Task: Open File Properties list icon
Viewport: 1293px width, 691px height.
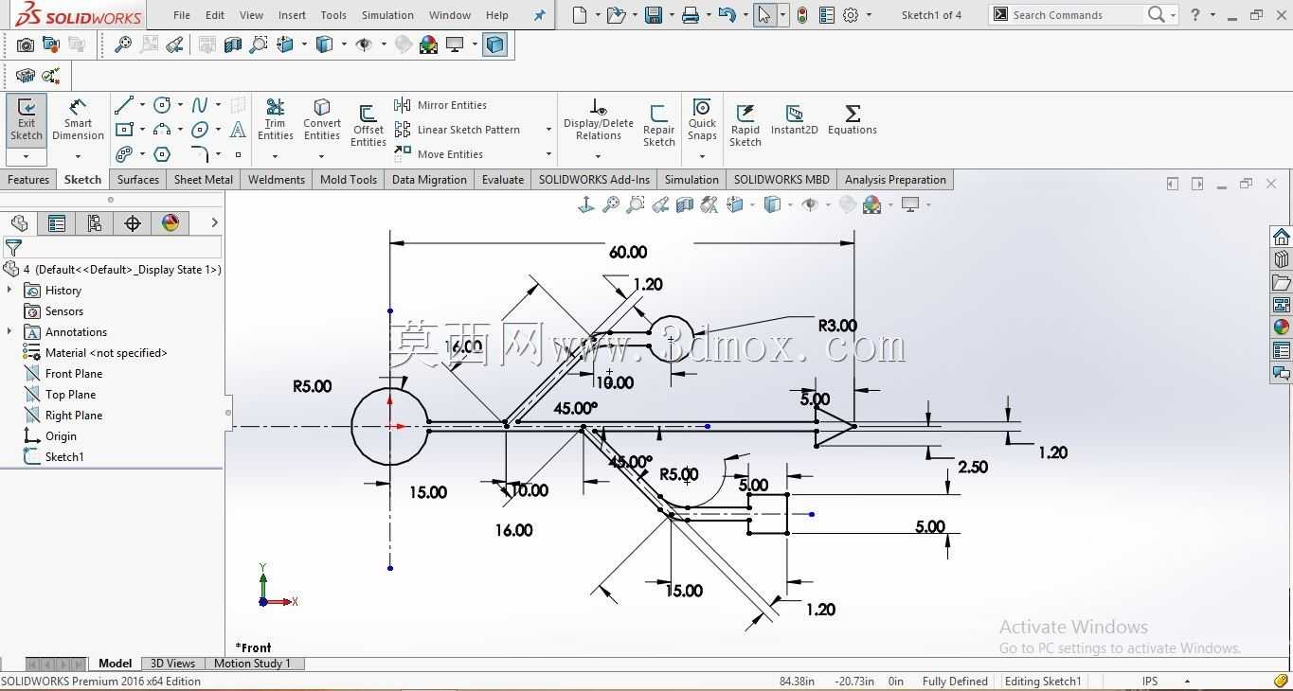Action: [x=827, y=15]
